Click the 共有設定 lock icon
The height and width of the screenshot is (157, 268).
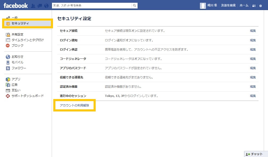click(x=8, y=35)
